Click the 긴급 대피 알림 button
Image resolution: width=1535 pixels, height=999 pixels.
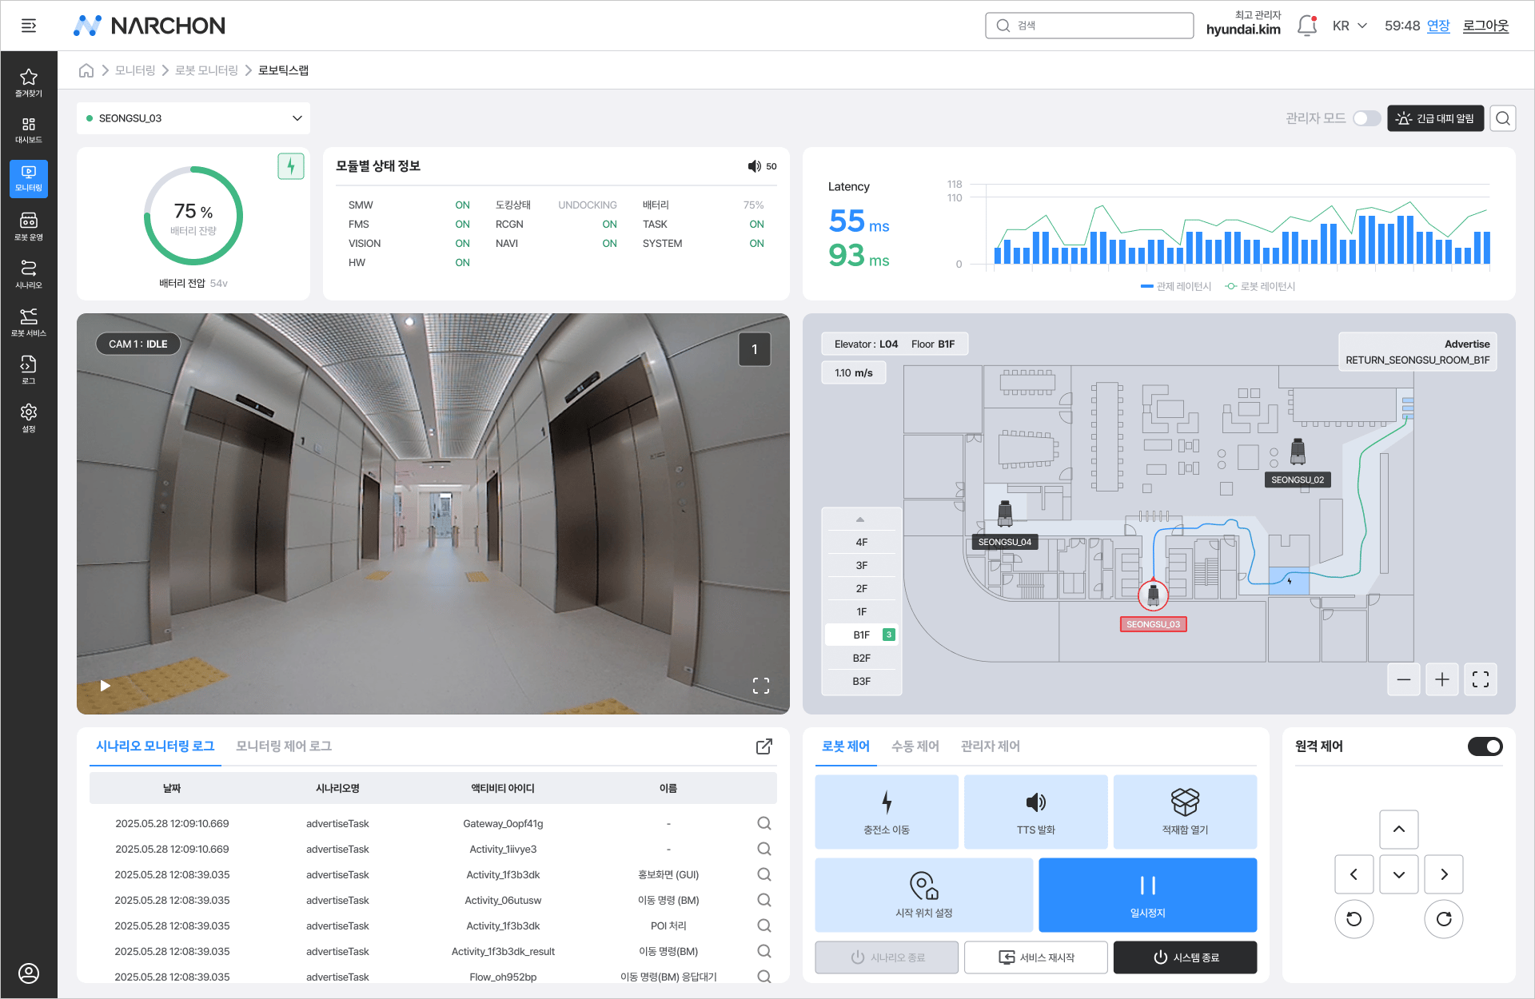point(1436,118)
